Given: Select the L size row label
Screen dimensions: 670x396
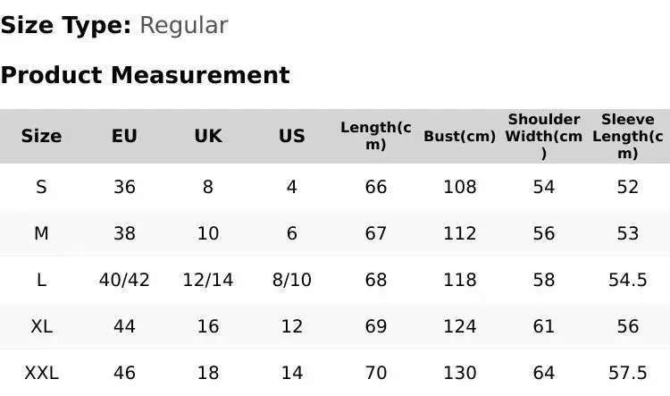Looking at the screenshot, I should pyautogui.click(x=41, y=280).
